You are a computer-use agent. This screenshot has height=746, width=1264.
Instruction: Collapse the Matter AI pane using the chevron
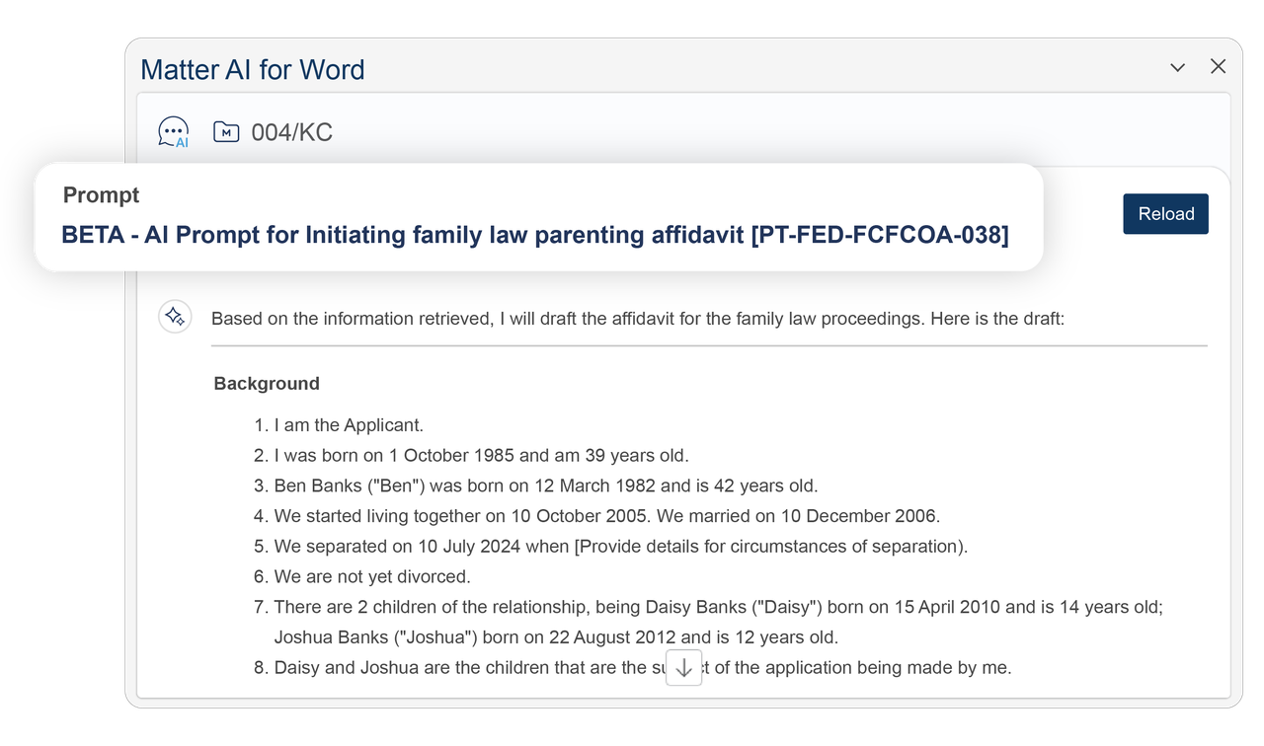[x=1177, y=67]
